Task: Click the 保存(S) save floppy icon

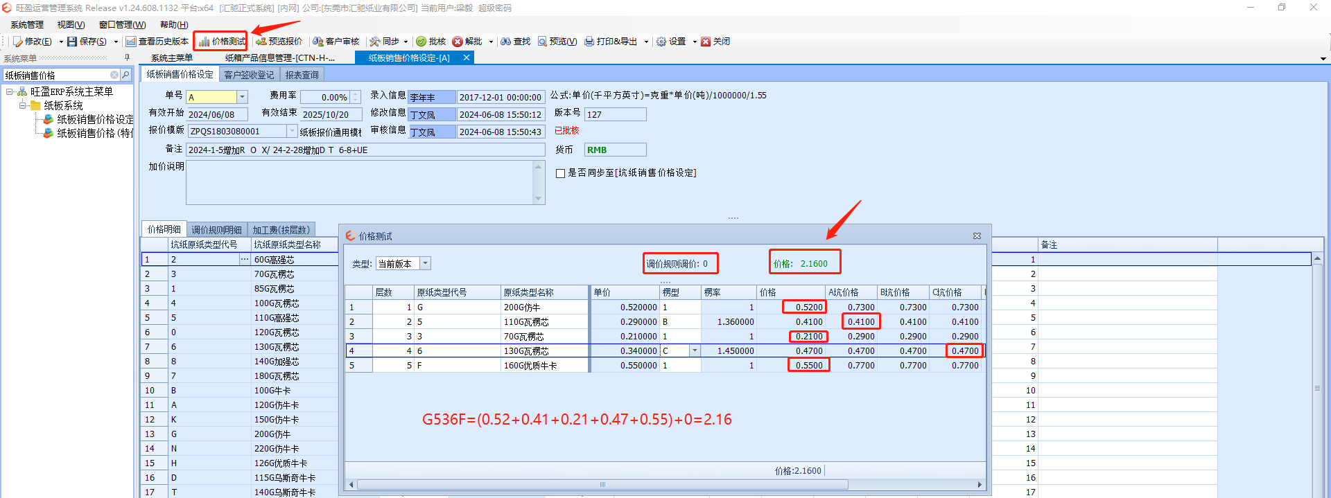Action: pos(72,42)
